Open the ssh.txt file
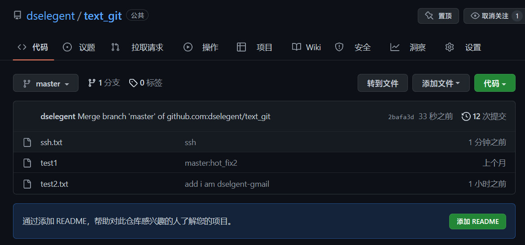Image resolution: width=525 pixels, height=245 pixels. [51, 142]
